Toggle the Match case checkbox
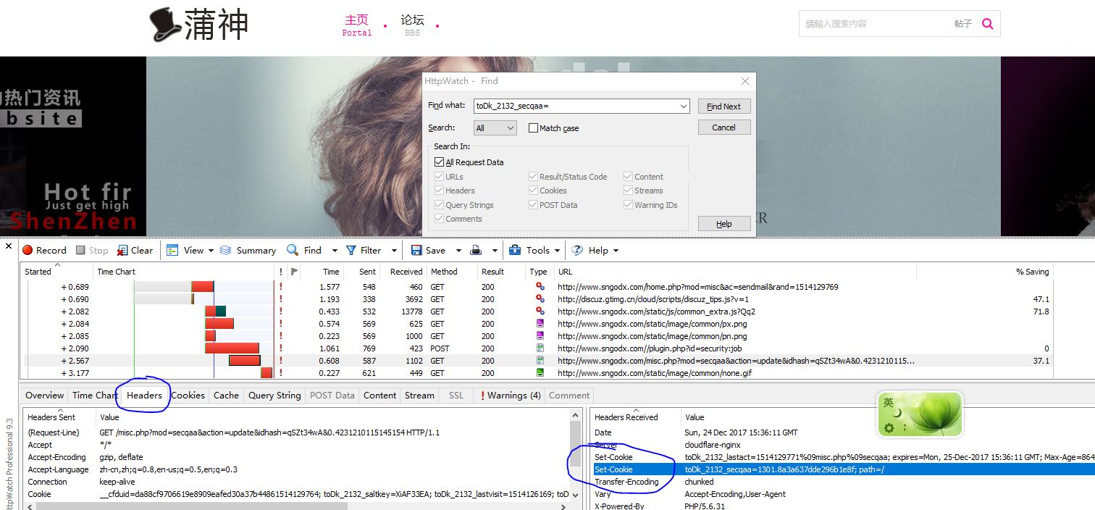The height and width of the screenshot is (510, 1095). pos(534,128)
